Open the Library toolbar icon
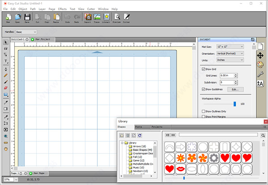This screenshot has height=185, width=268. tap(106, 18)
